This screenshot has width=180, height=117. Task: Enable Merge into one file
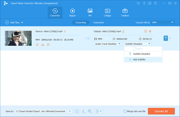pyautogui.click(x=125, y=111)
